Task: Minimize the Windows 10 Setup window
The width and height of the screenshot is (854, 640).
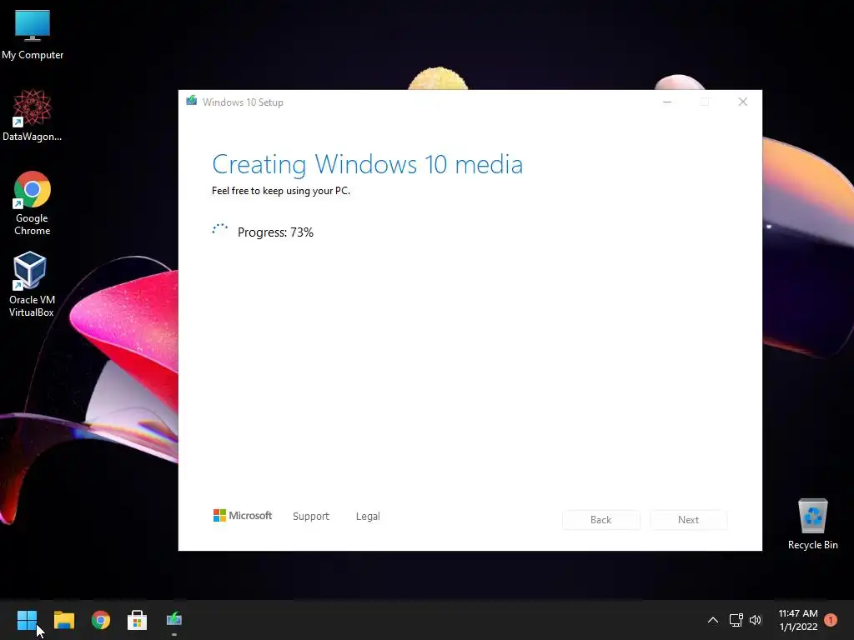Action: tap(667, 102)
